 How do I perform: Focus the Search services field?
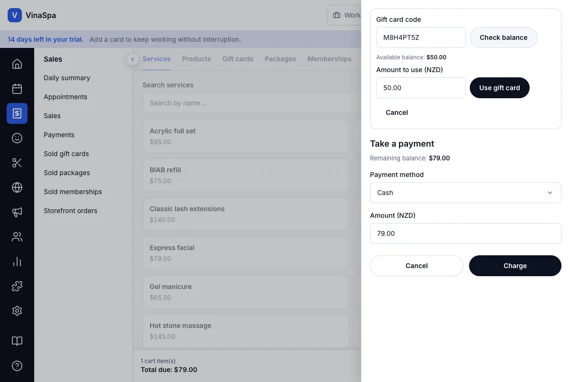pos(252,103)
